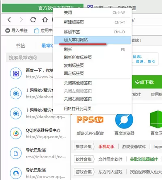Reload the page with refresh icon
Viewport: 162px width, 180px height.
point(33,20)
